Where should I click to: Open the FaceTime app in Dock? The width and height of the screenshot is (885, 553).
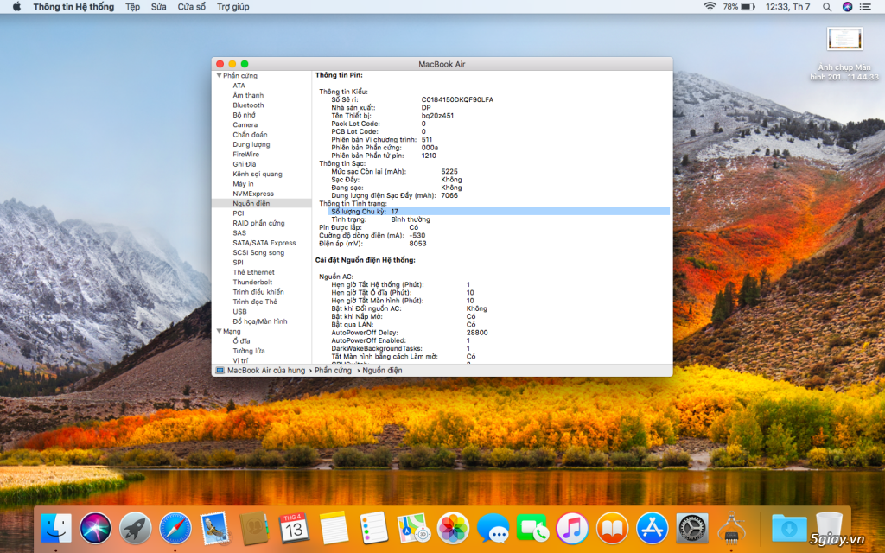pos(532,528)
